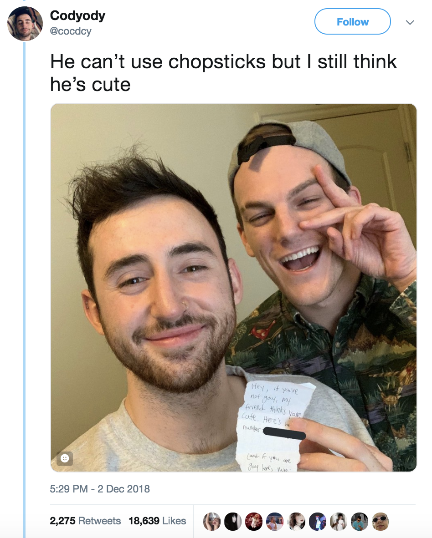Expand the tweet options chevron menu
Screen dimensions: 432x538
[x=410, y=22]
